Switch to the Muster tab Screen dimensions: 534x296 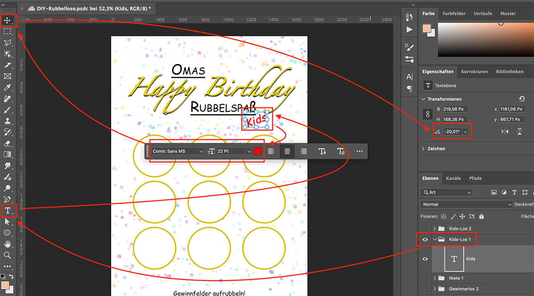point(508,14)
